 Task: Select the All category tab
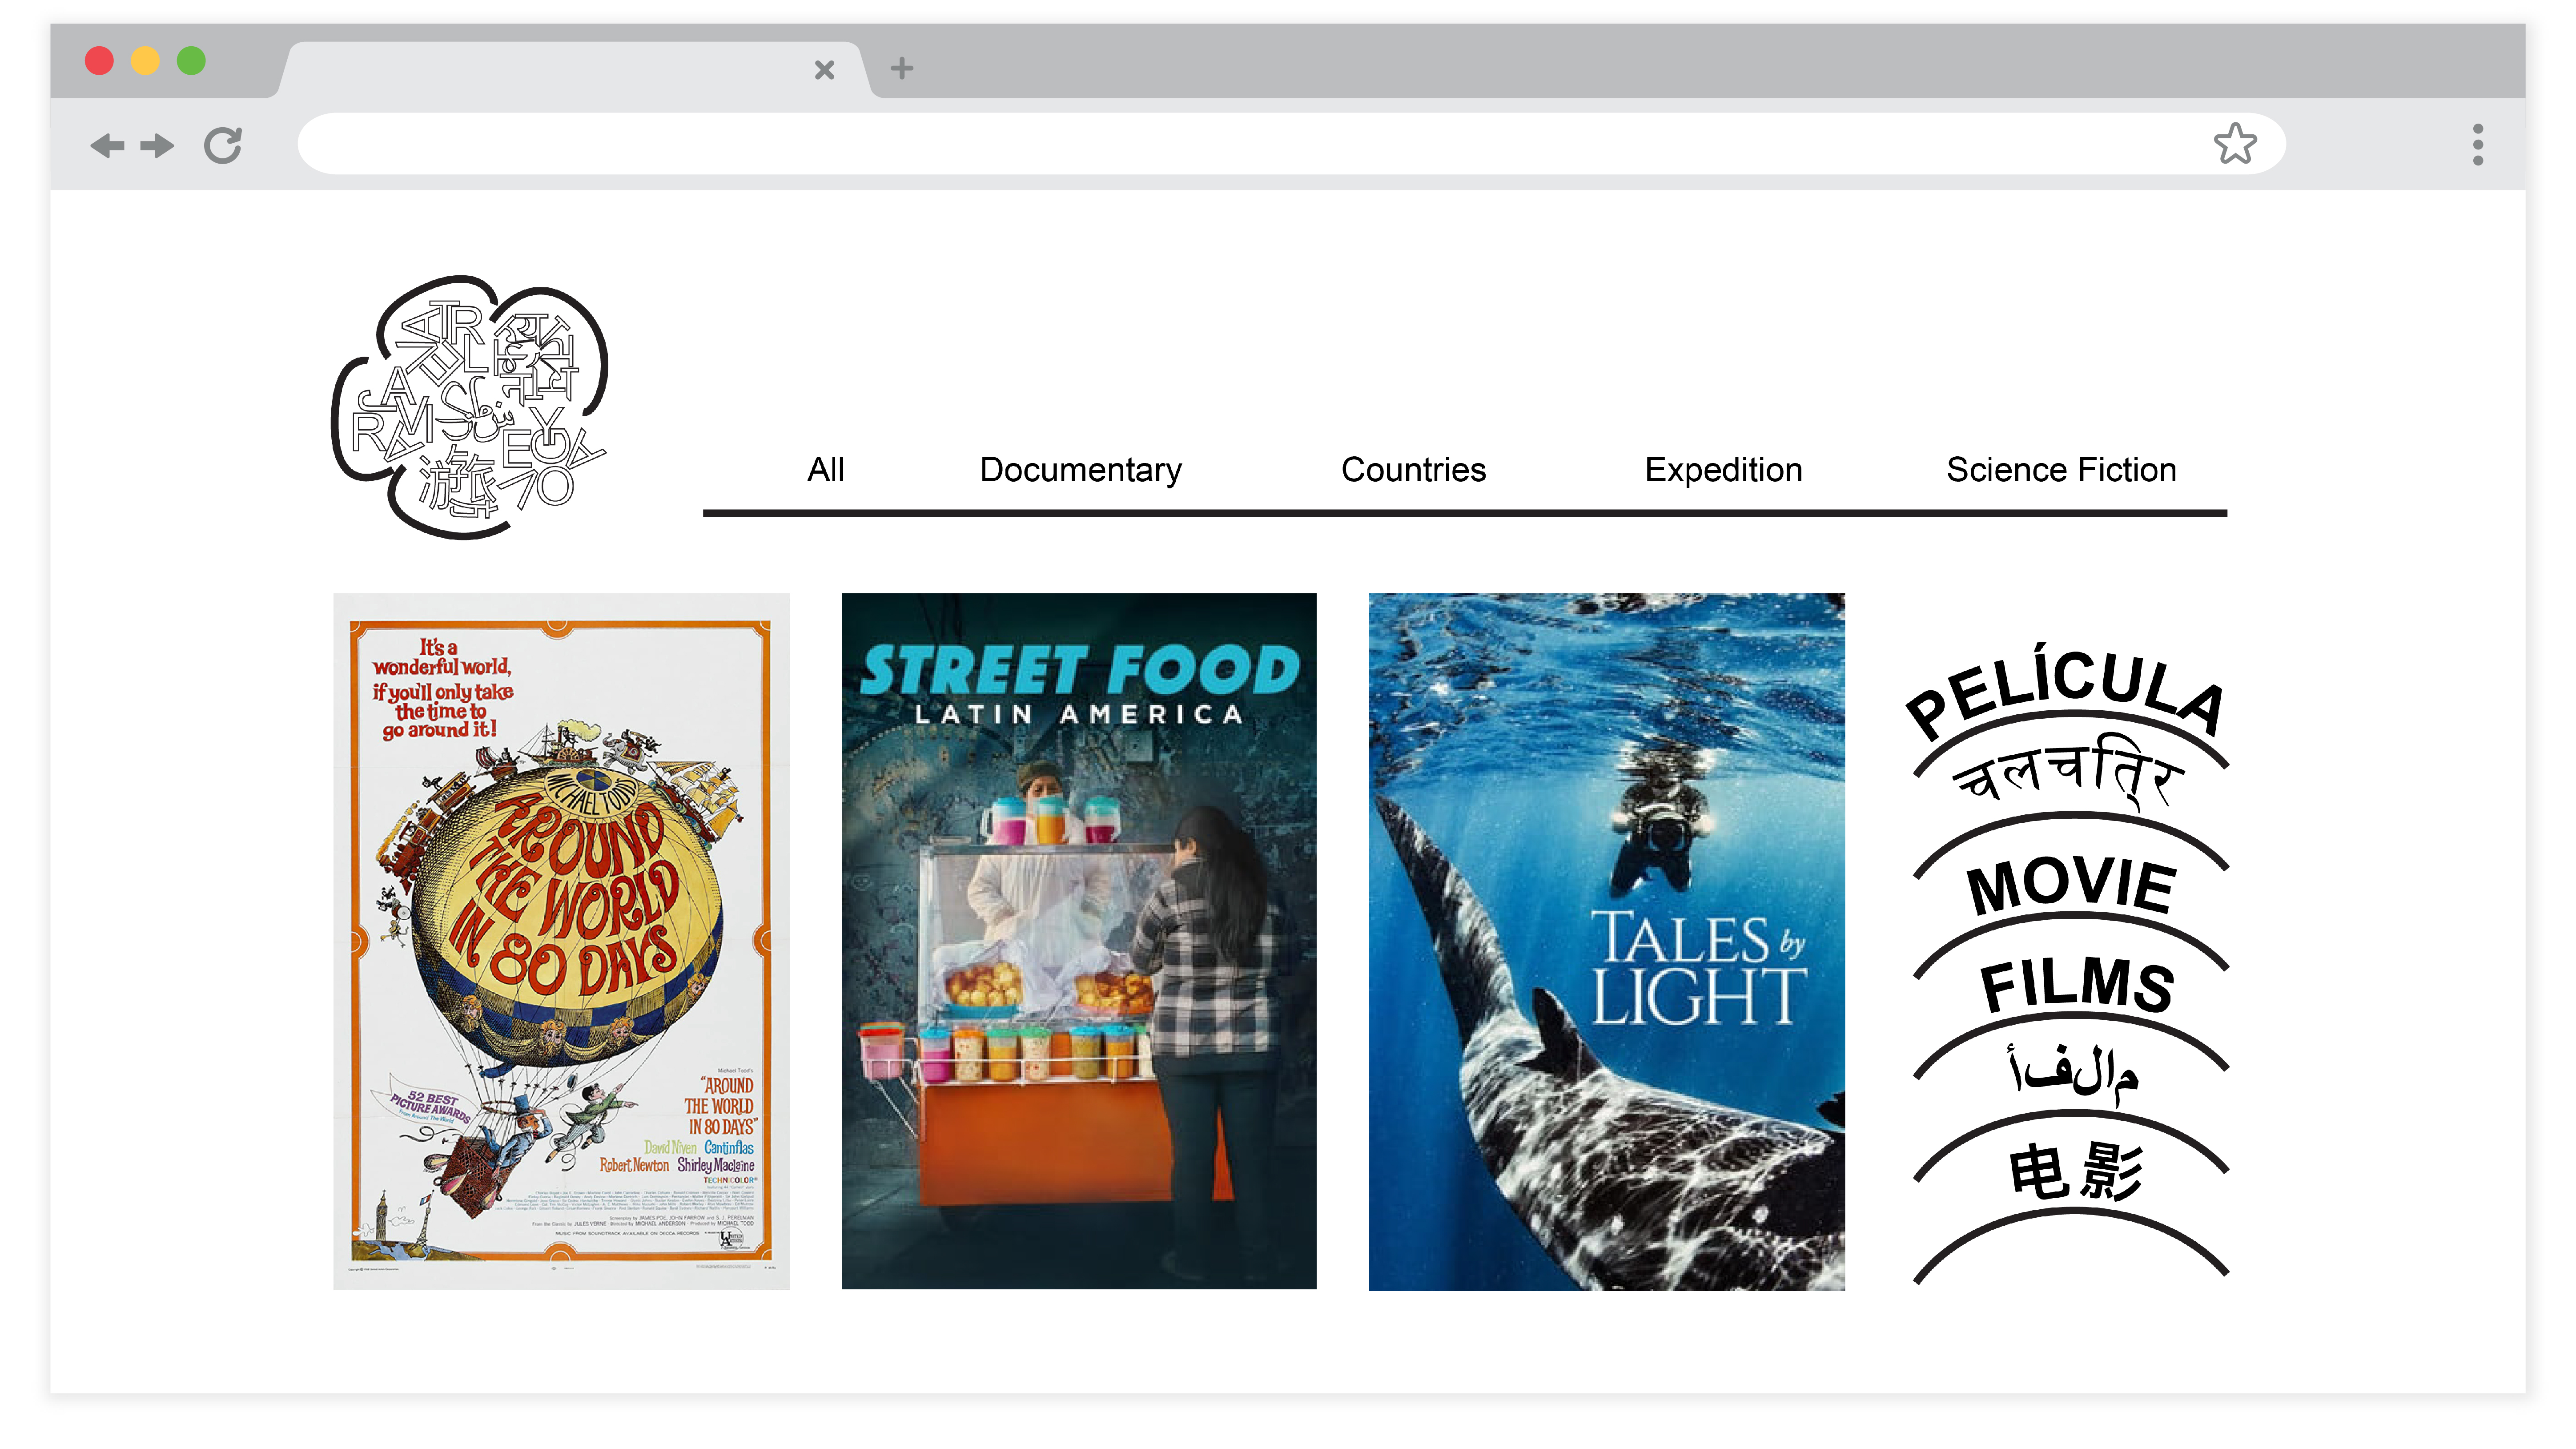click(826, 470)
